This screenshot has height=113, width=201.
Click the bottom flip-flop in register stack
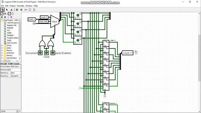click(x=78, y=40)
